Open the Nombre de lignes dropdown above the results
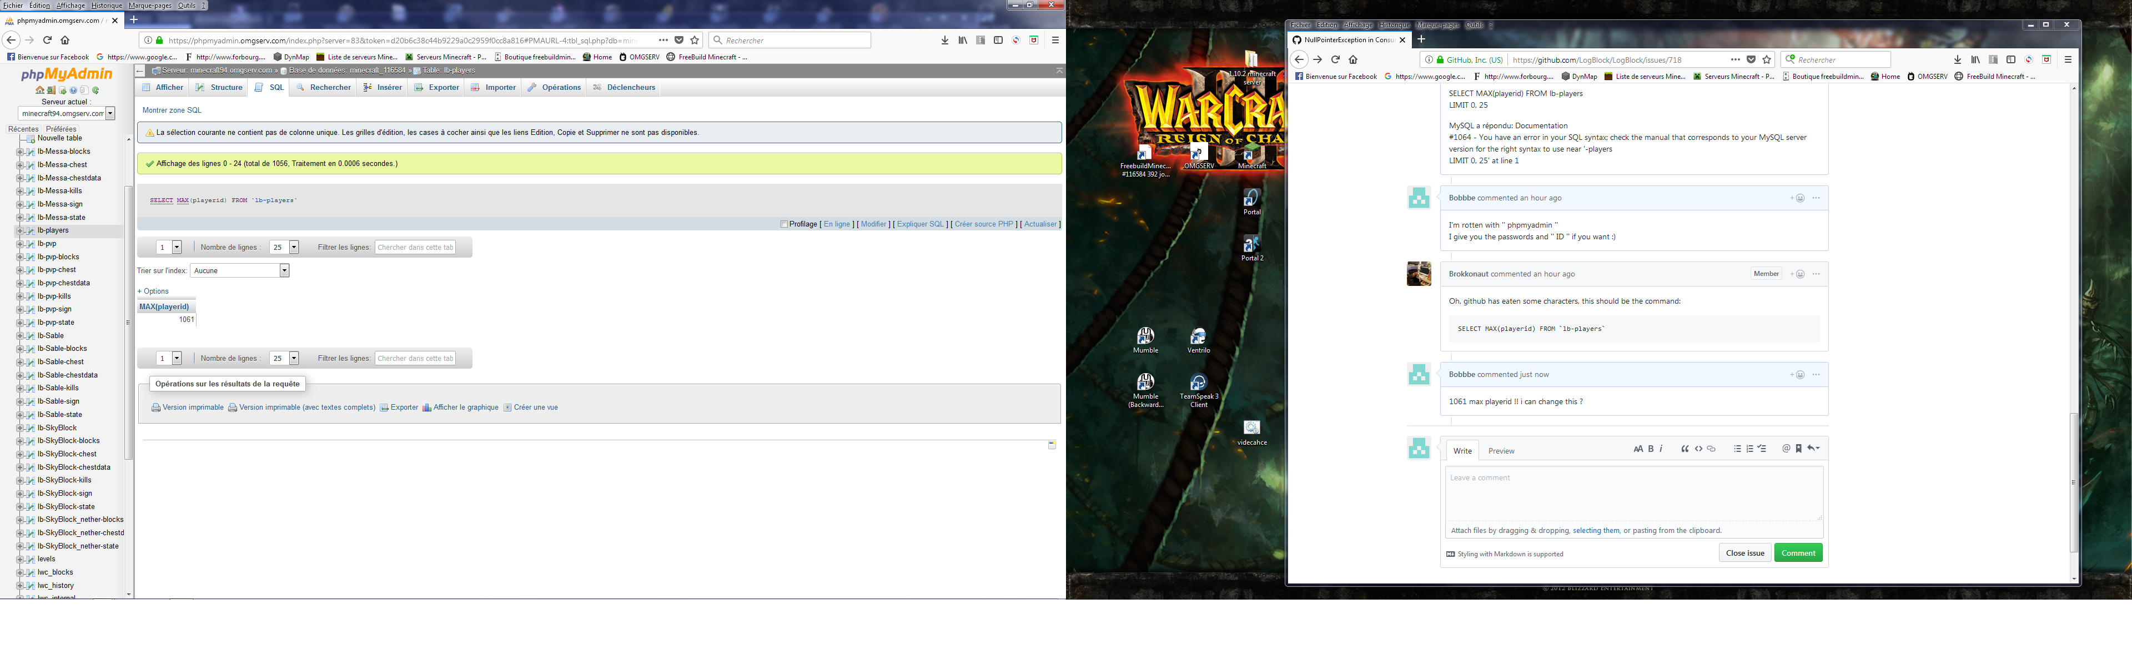The height and width of the screenshot is (654, 2132). click(284, 248)
